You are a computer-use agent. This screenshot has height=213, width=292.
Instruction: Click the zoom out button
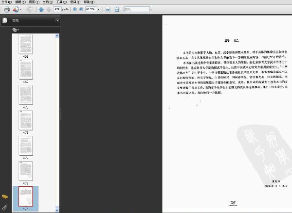pyautogui.click(x=75, y=9)
